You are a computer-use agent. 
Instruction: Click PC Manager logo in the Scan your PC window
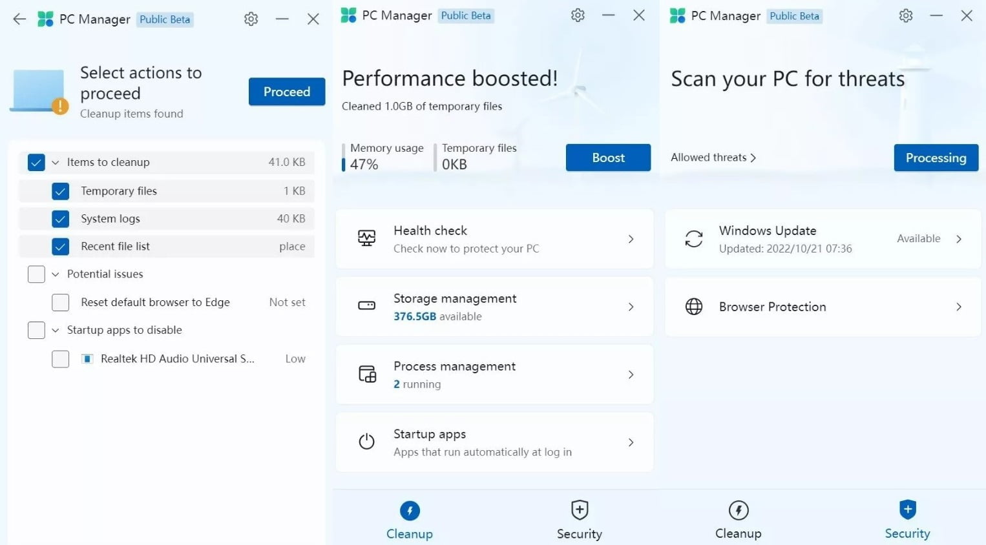[677, 15]
